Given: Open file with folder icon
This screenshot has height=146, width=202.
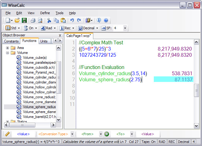Looking at the screenshot, I should click(17, 20).
